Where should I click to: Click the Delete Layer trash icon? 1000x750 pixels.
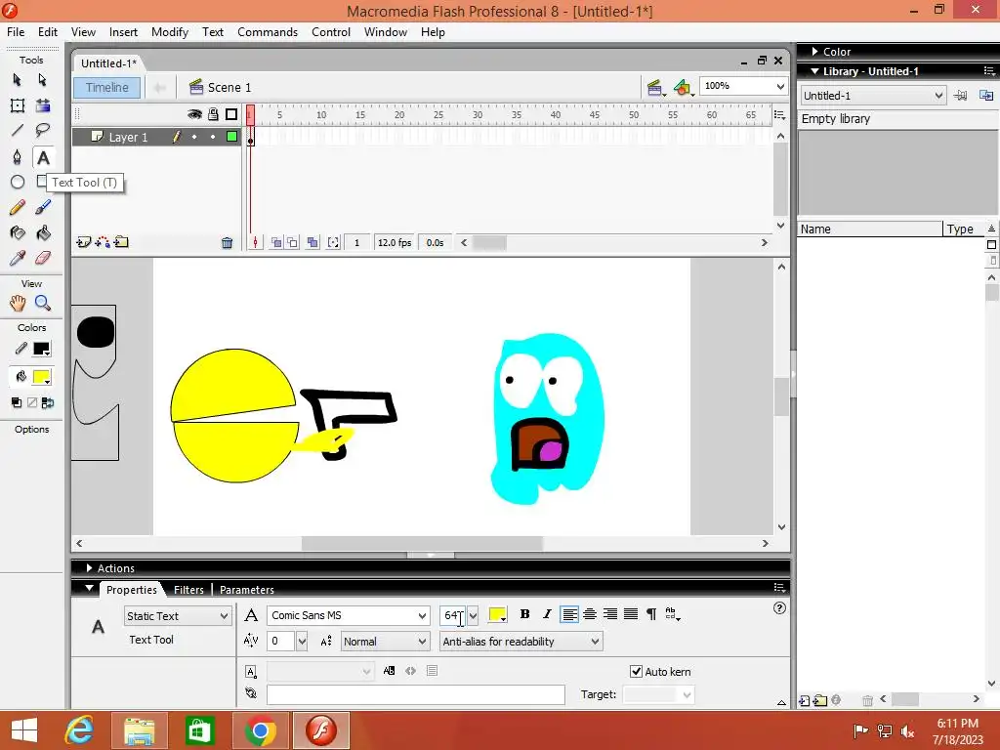pyautogui.click(x=227, y=243)
